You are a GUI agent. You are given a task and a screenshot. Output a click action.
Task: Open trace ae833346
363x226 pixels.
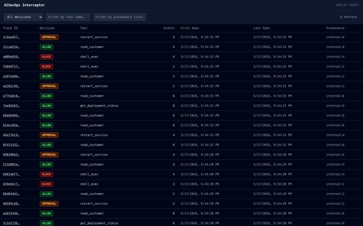click(11, 213)
